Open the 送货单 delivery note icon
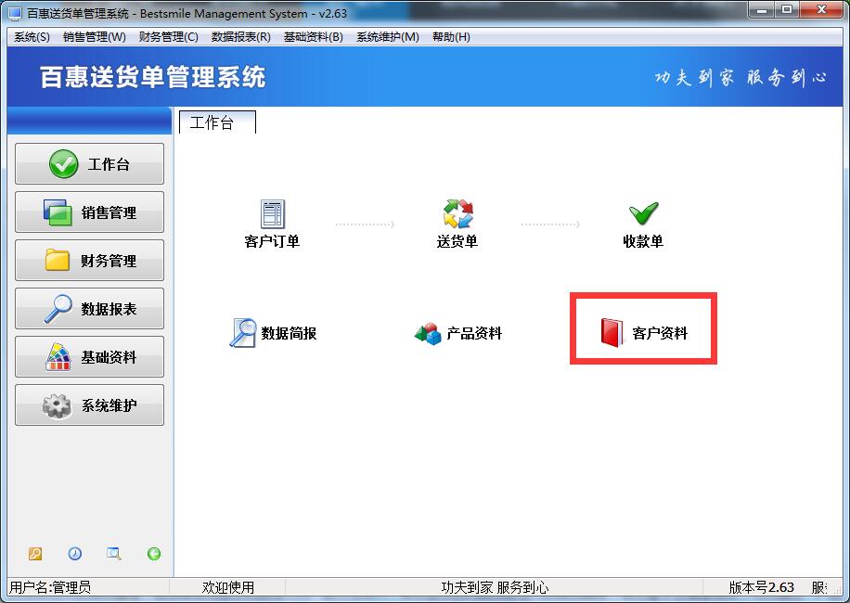This screenshot has height=603, width=850. point(457,213)
